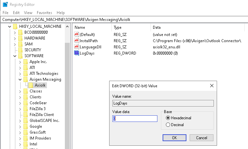Viewport: 248px width, 149px height.
Task: Open the Favorites menu
Action: point(44,13)
